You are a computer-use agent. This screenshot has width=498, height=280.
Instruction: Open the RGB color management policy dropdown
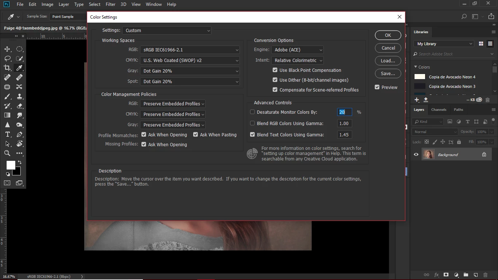point(173,104)
